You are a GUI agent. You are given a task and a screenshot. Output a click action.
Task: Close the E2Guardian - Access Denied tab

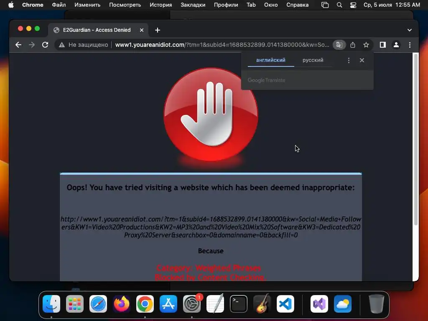point(142,30)
